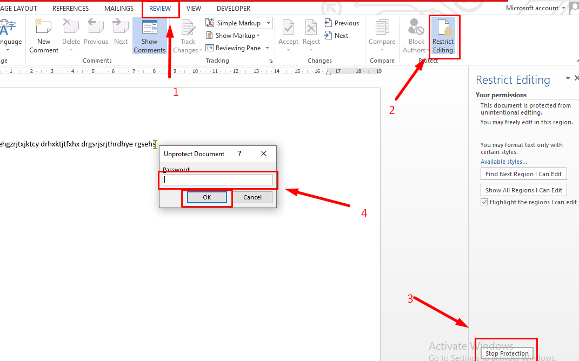Click the Stop Protection button

506,353
